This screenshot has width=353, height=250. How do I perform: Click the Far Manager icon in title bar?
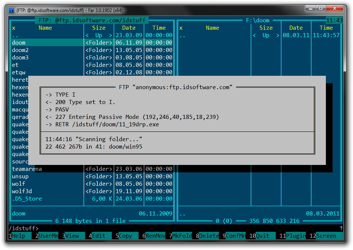(x=12, y=10)
